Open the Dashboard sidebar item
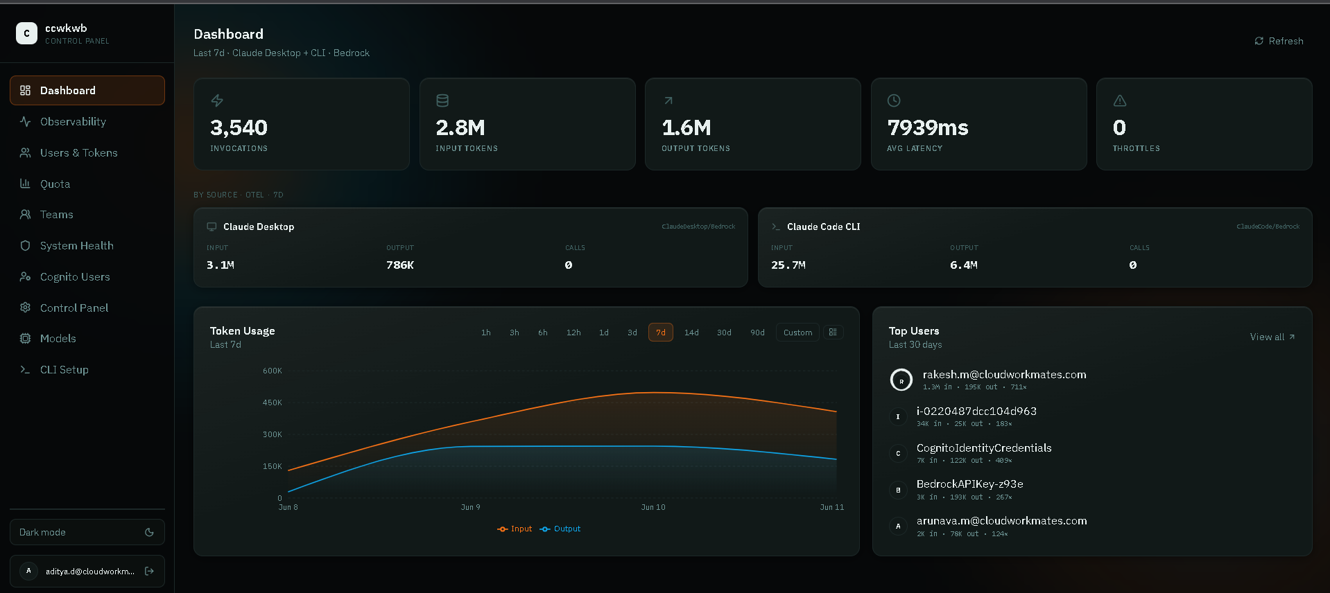The width and height of the screenshot is (1330, 593). coord(87,91)
